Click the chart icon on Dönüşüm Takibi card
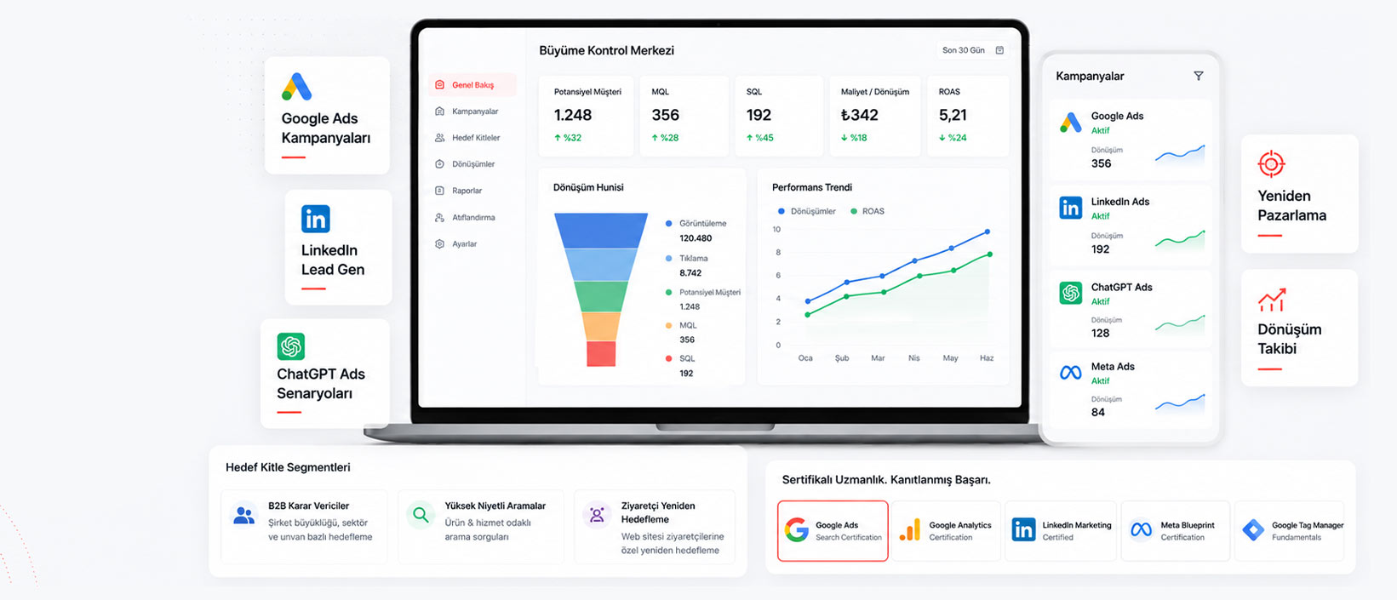 click(x=1272, y=300)
